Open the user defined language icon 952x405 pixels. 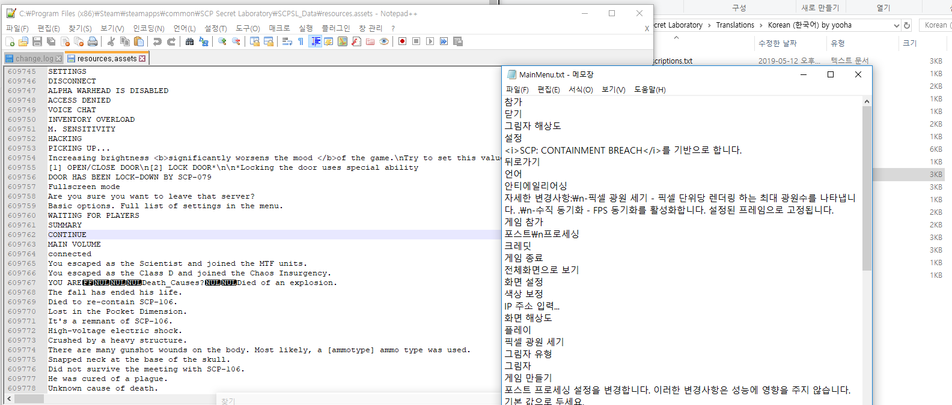pos(329,41)
